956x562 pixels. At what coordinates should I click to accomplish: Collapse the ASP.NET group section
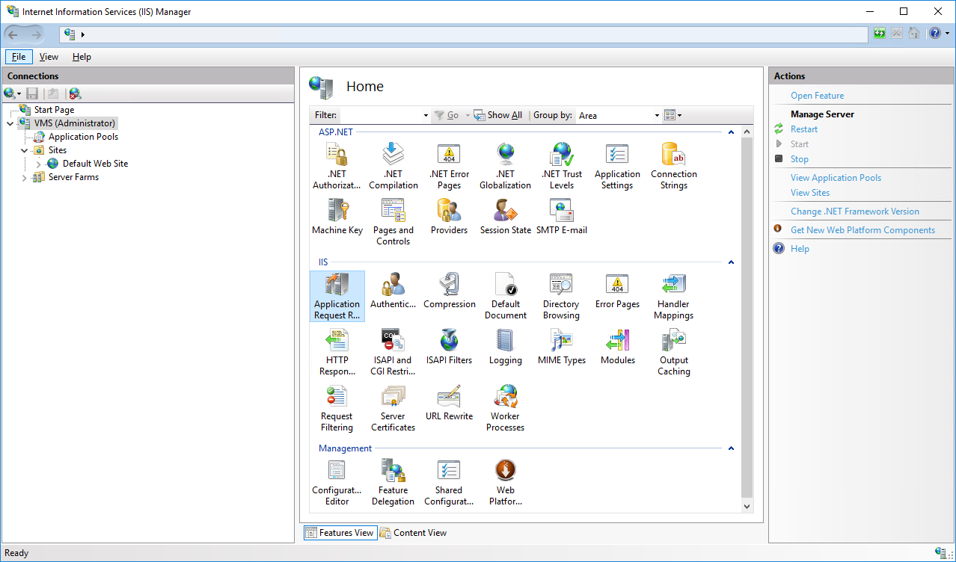(731, 132)
